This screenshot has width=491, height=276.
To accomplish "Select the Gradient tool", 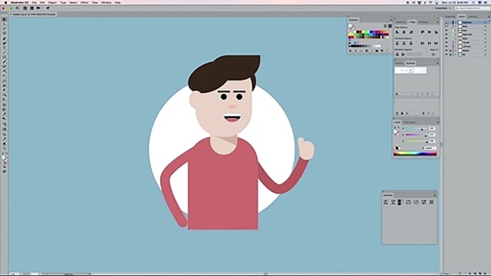I will [x=5, y=110].
